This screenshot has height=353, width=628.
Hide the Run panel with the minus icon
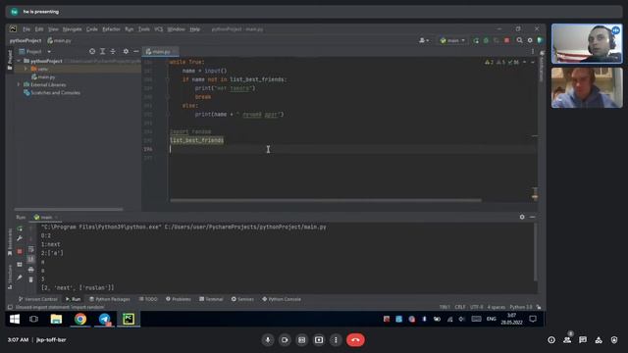[532, 217]
